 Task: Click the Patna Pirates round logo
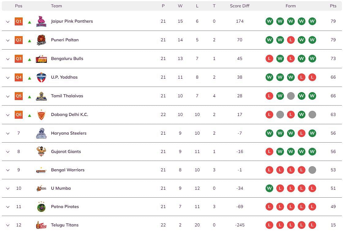pos(41,207)
